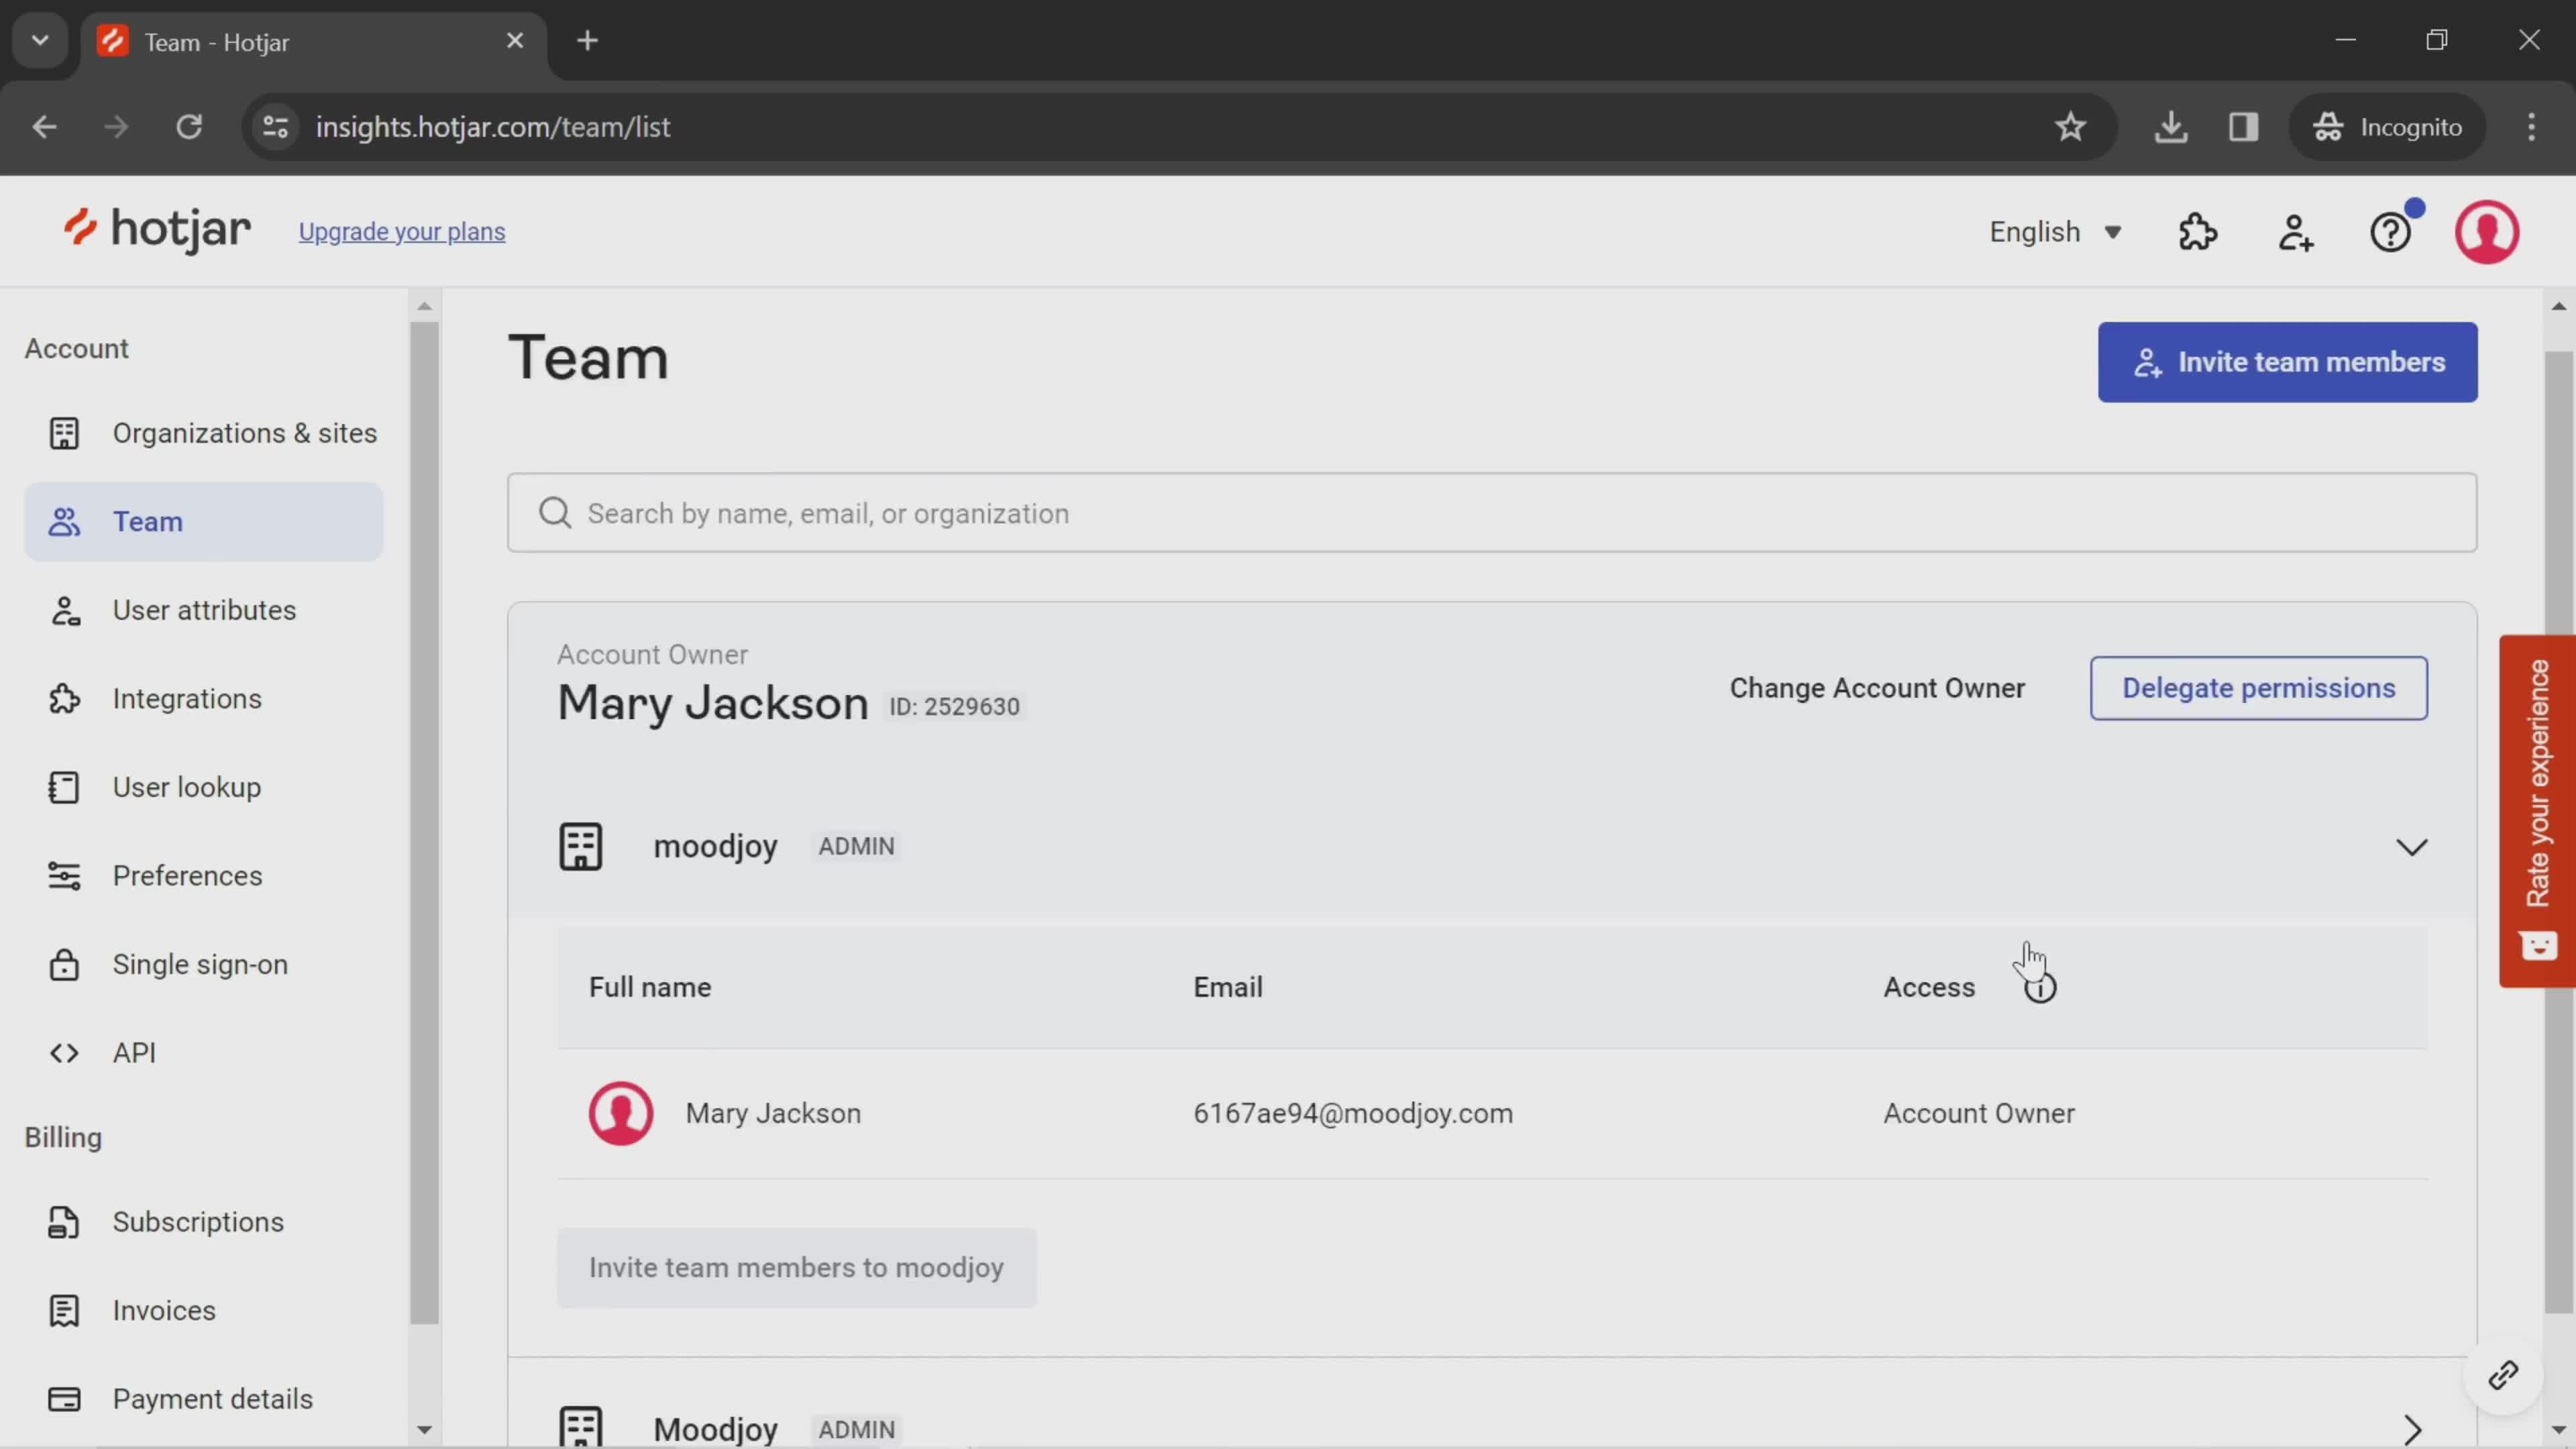2576x1449 pixels.
Task: Click Account Owner access value
Action: (1979, 1113)
